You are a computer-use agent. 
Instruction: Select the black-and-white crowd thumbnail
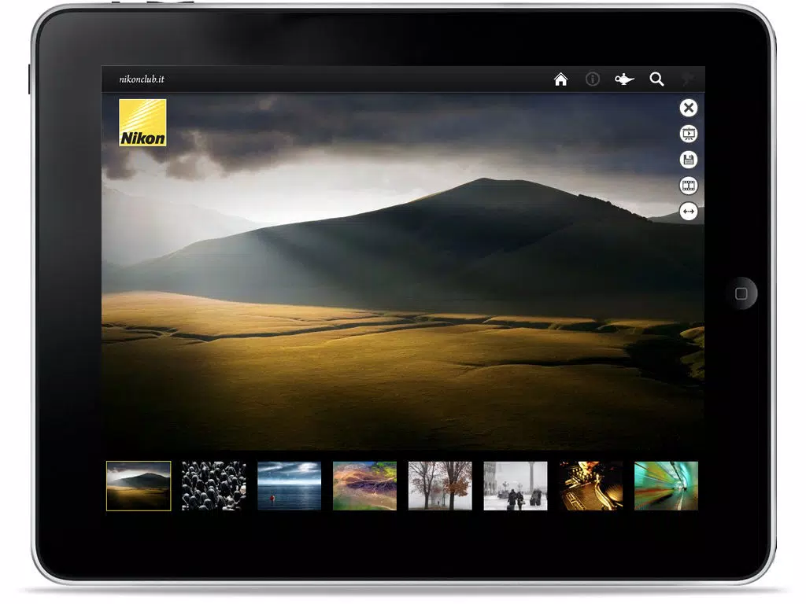(214, 486)
